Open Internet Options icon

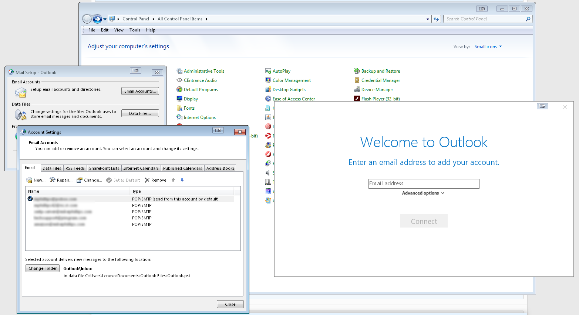click(x=179, y=117)
